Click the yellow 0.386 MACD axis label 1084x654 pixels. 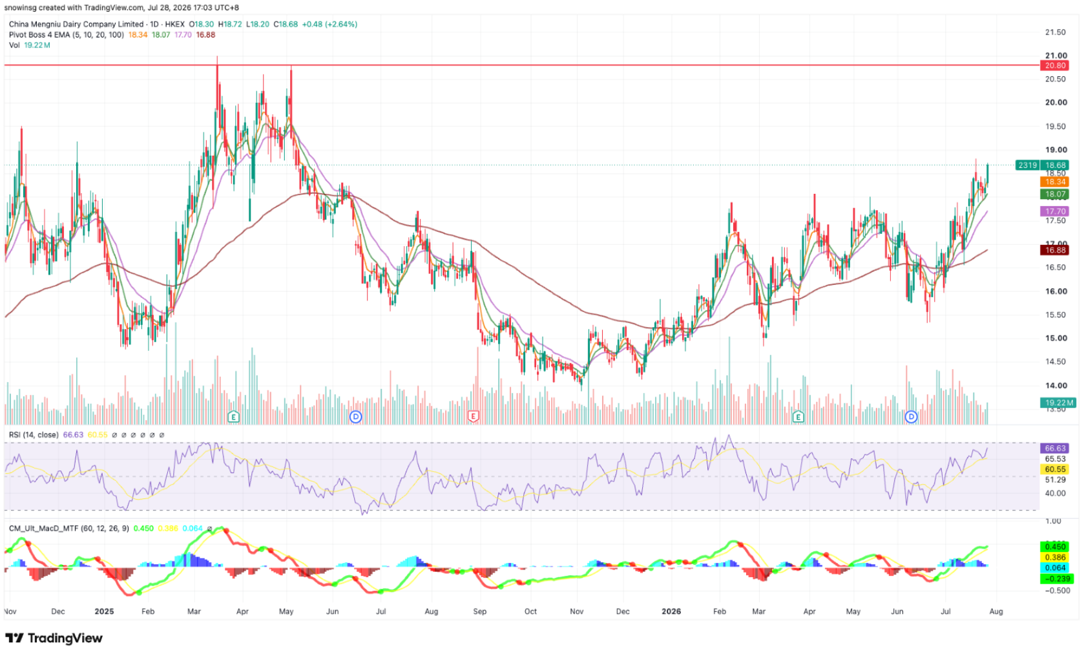click(1055, 557)
